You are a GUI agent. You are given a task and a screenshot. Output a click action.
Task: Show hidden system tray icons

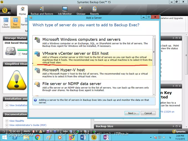click(x=151, y=137)
